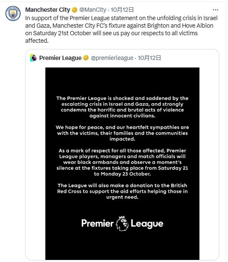228x262 pixels.
Task: Click the Premier League wordmark in the image
Action: click(x=122, y=223)
